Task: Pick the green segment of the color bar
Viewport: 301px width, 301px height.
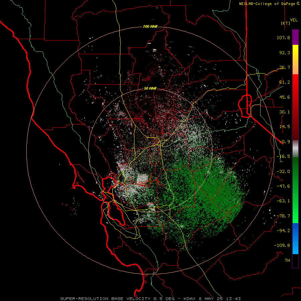Action: (295, 190)
